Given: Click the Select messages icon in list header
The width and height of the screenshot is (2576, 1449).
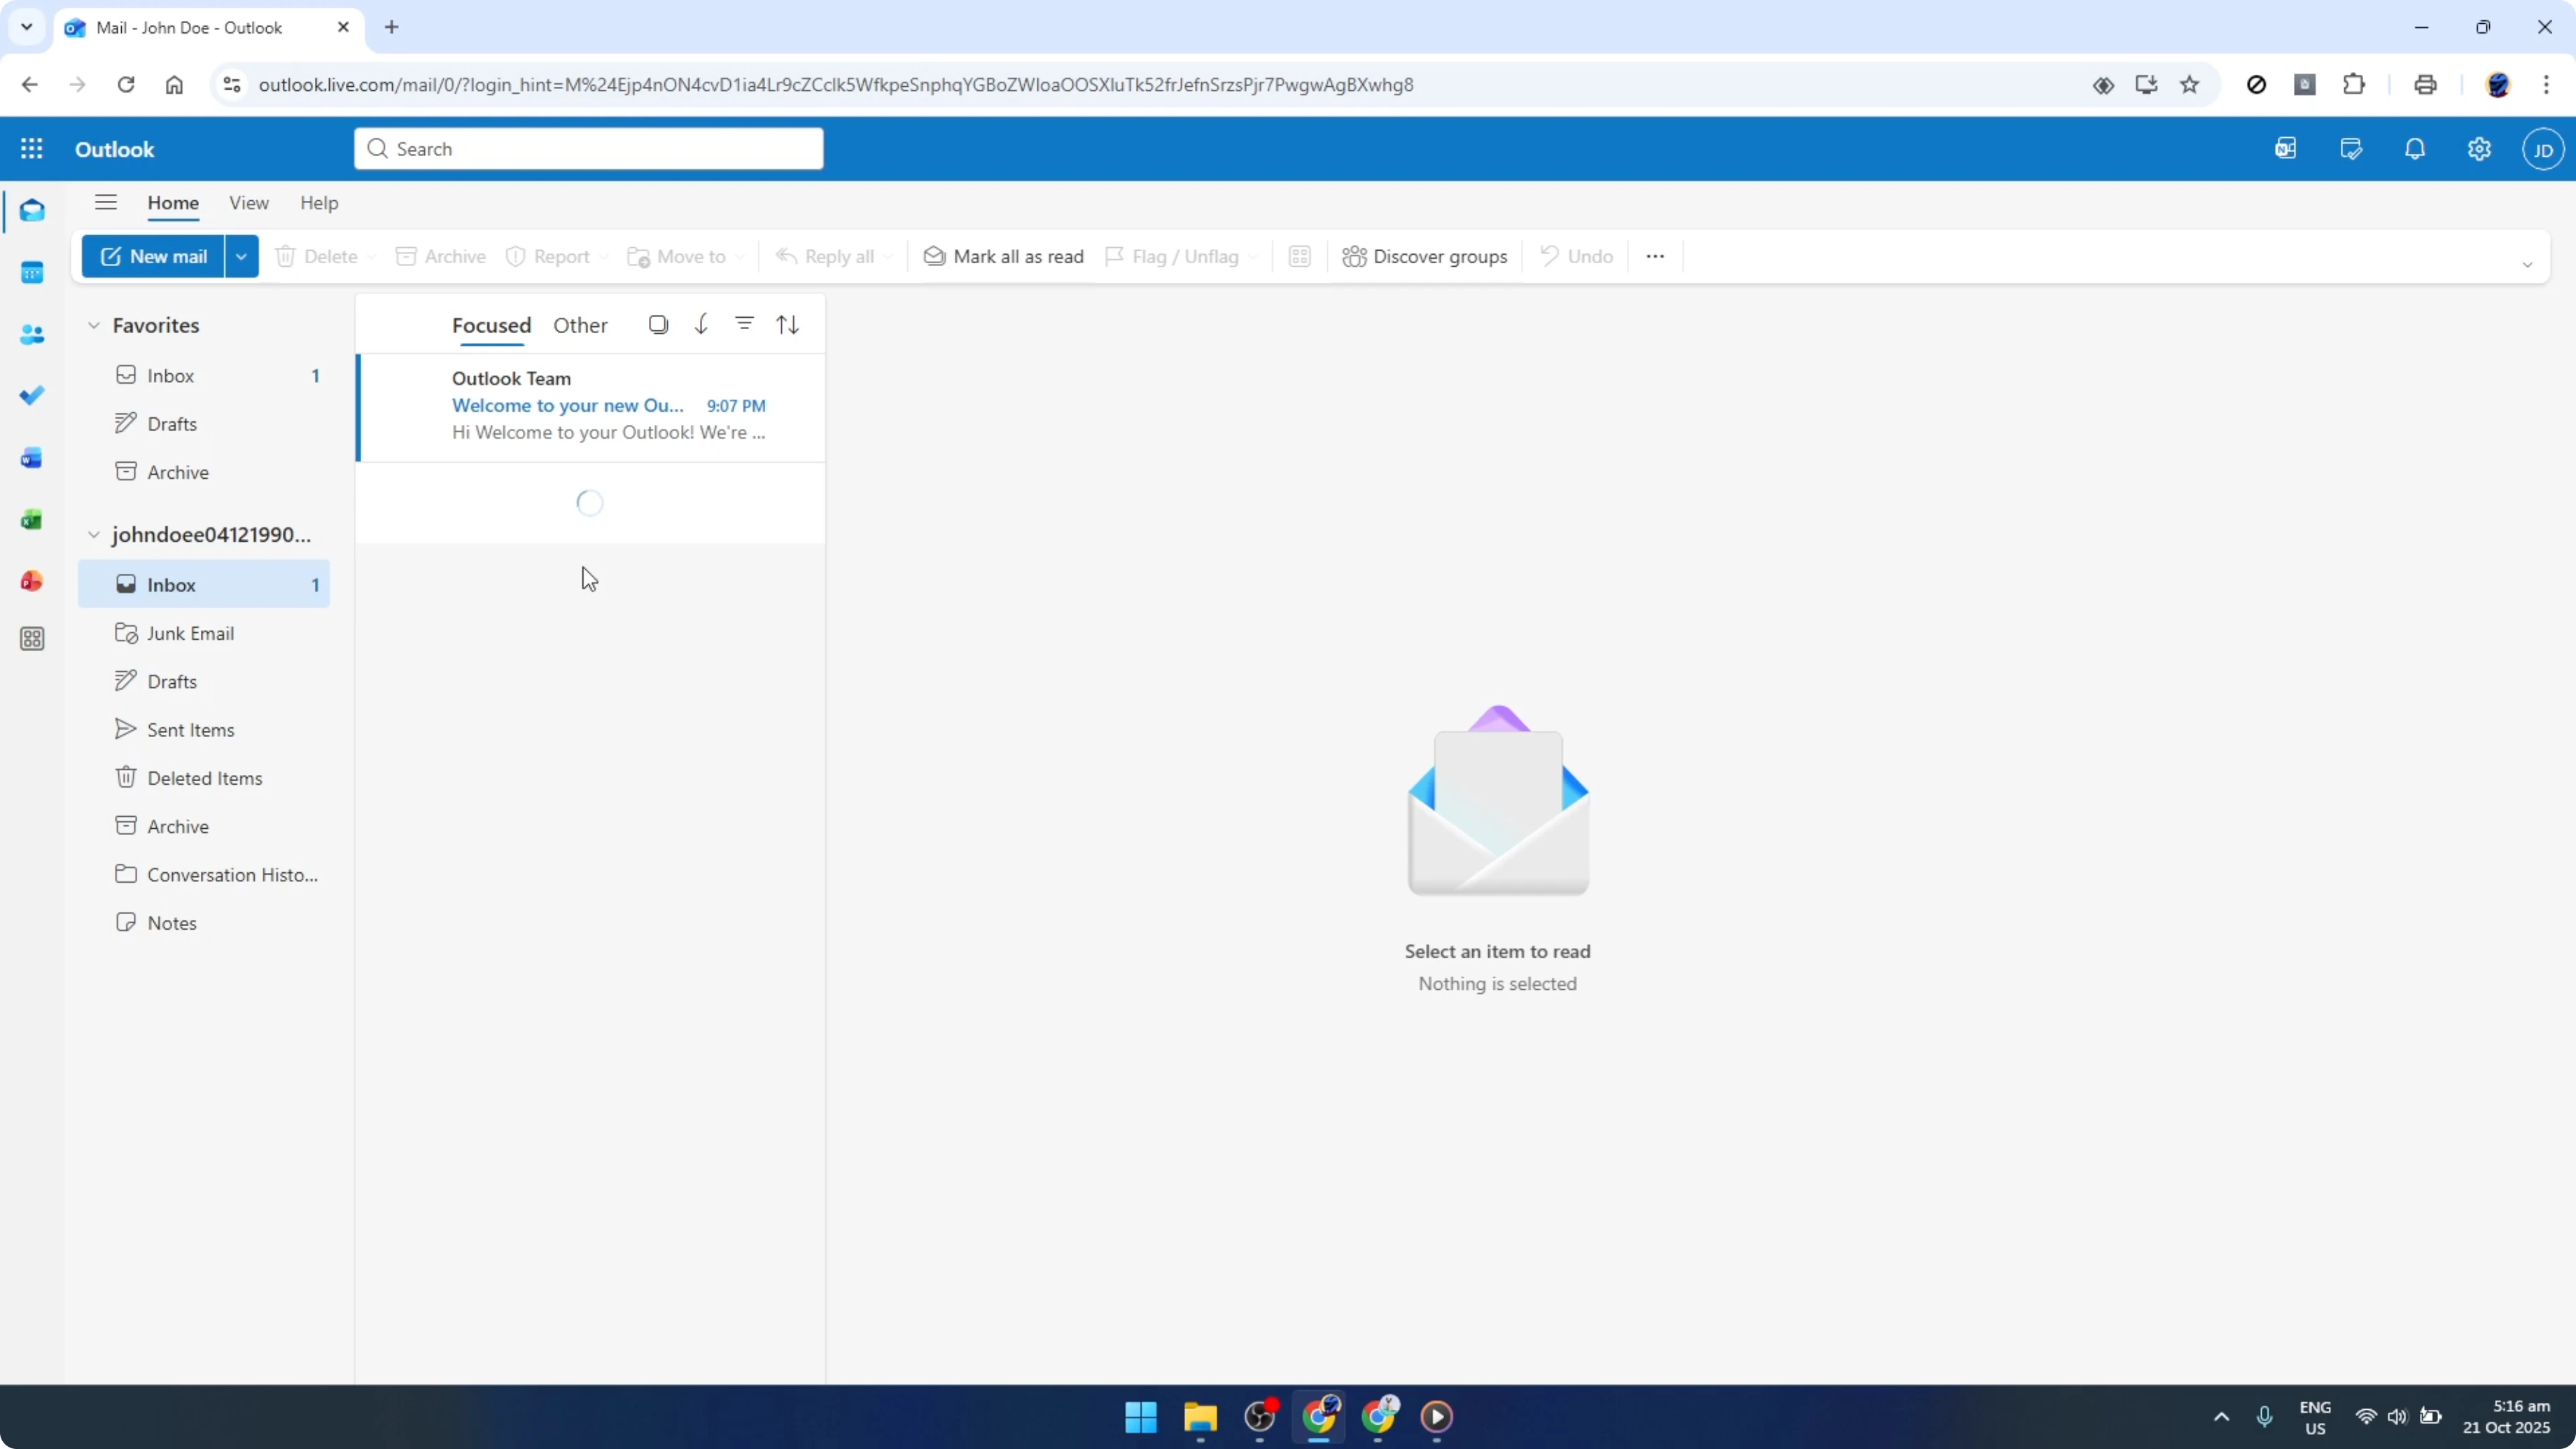Looking at the screenshot, I should [658, 324].
